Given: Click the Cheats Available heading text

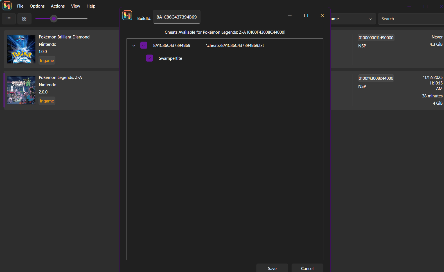Looking at the screenshot, I should [225, 32].
